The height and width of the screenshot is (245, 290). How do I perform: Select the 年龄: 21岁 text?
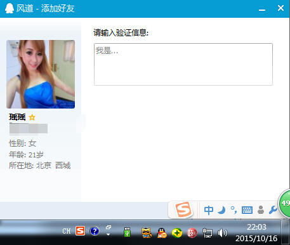point(26,155)
